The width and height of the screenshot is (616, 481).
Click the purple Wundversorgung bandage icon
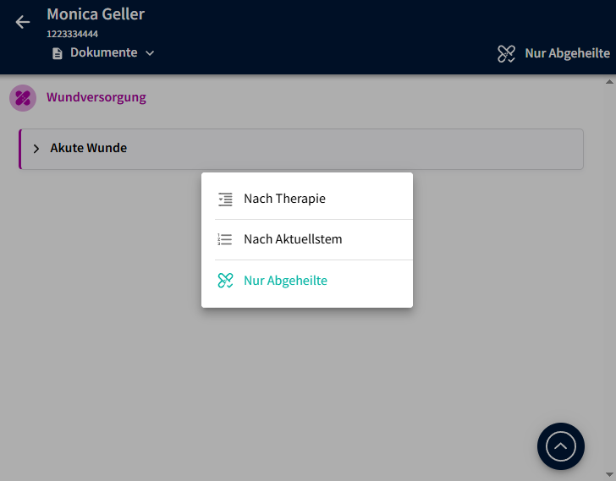click(x=23, y=98)
